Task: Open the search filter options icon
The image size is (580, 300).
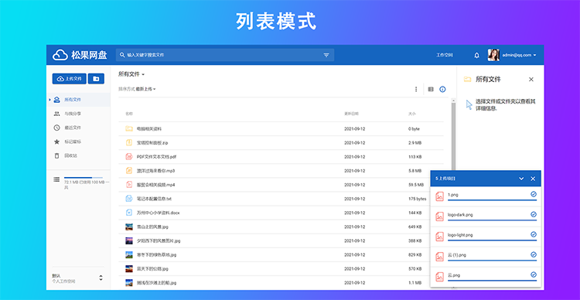Action: coord(326,55)
